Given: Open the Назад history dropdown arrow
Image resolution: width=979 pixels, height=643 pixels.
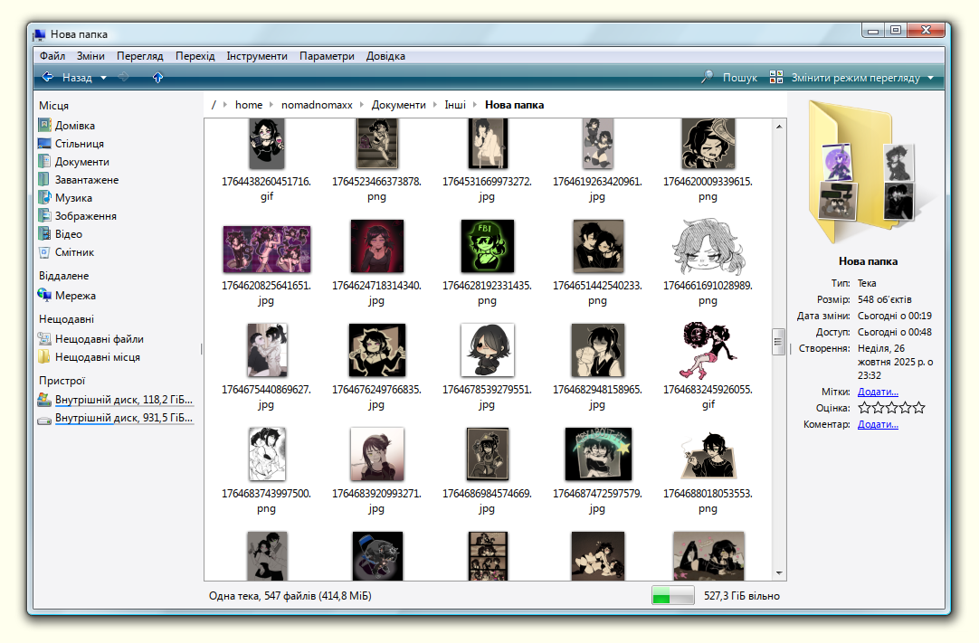Looking at the screenshot, I should (104, 78).
